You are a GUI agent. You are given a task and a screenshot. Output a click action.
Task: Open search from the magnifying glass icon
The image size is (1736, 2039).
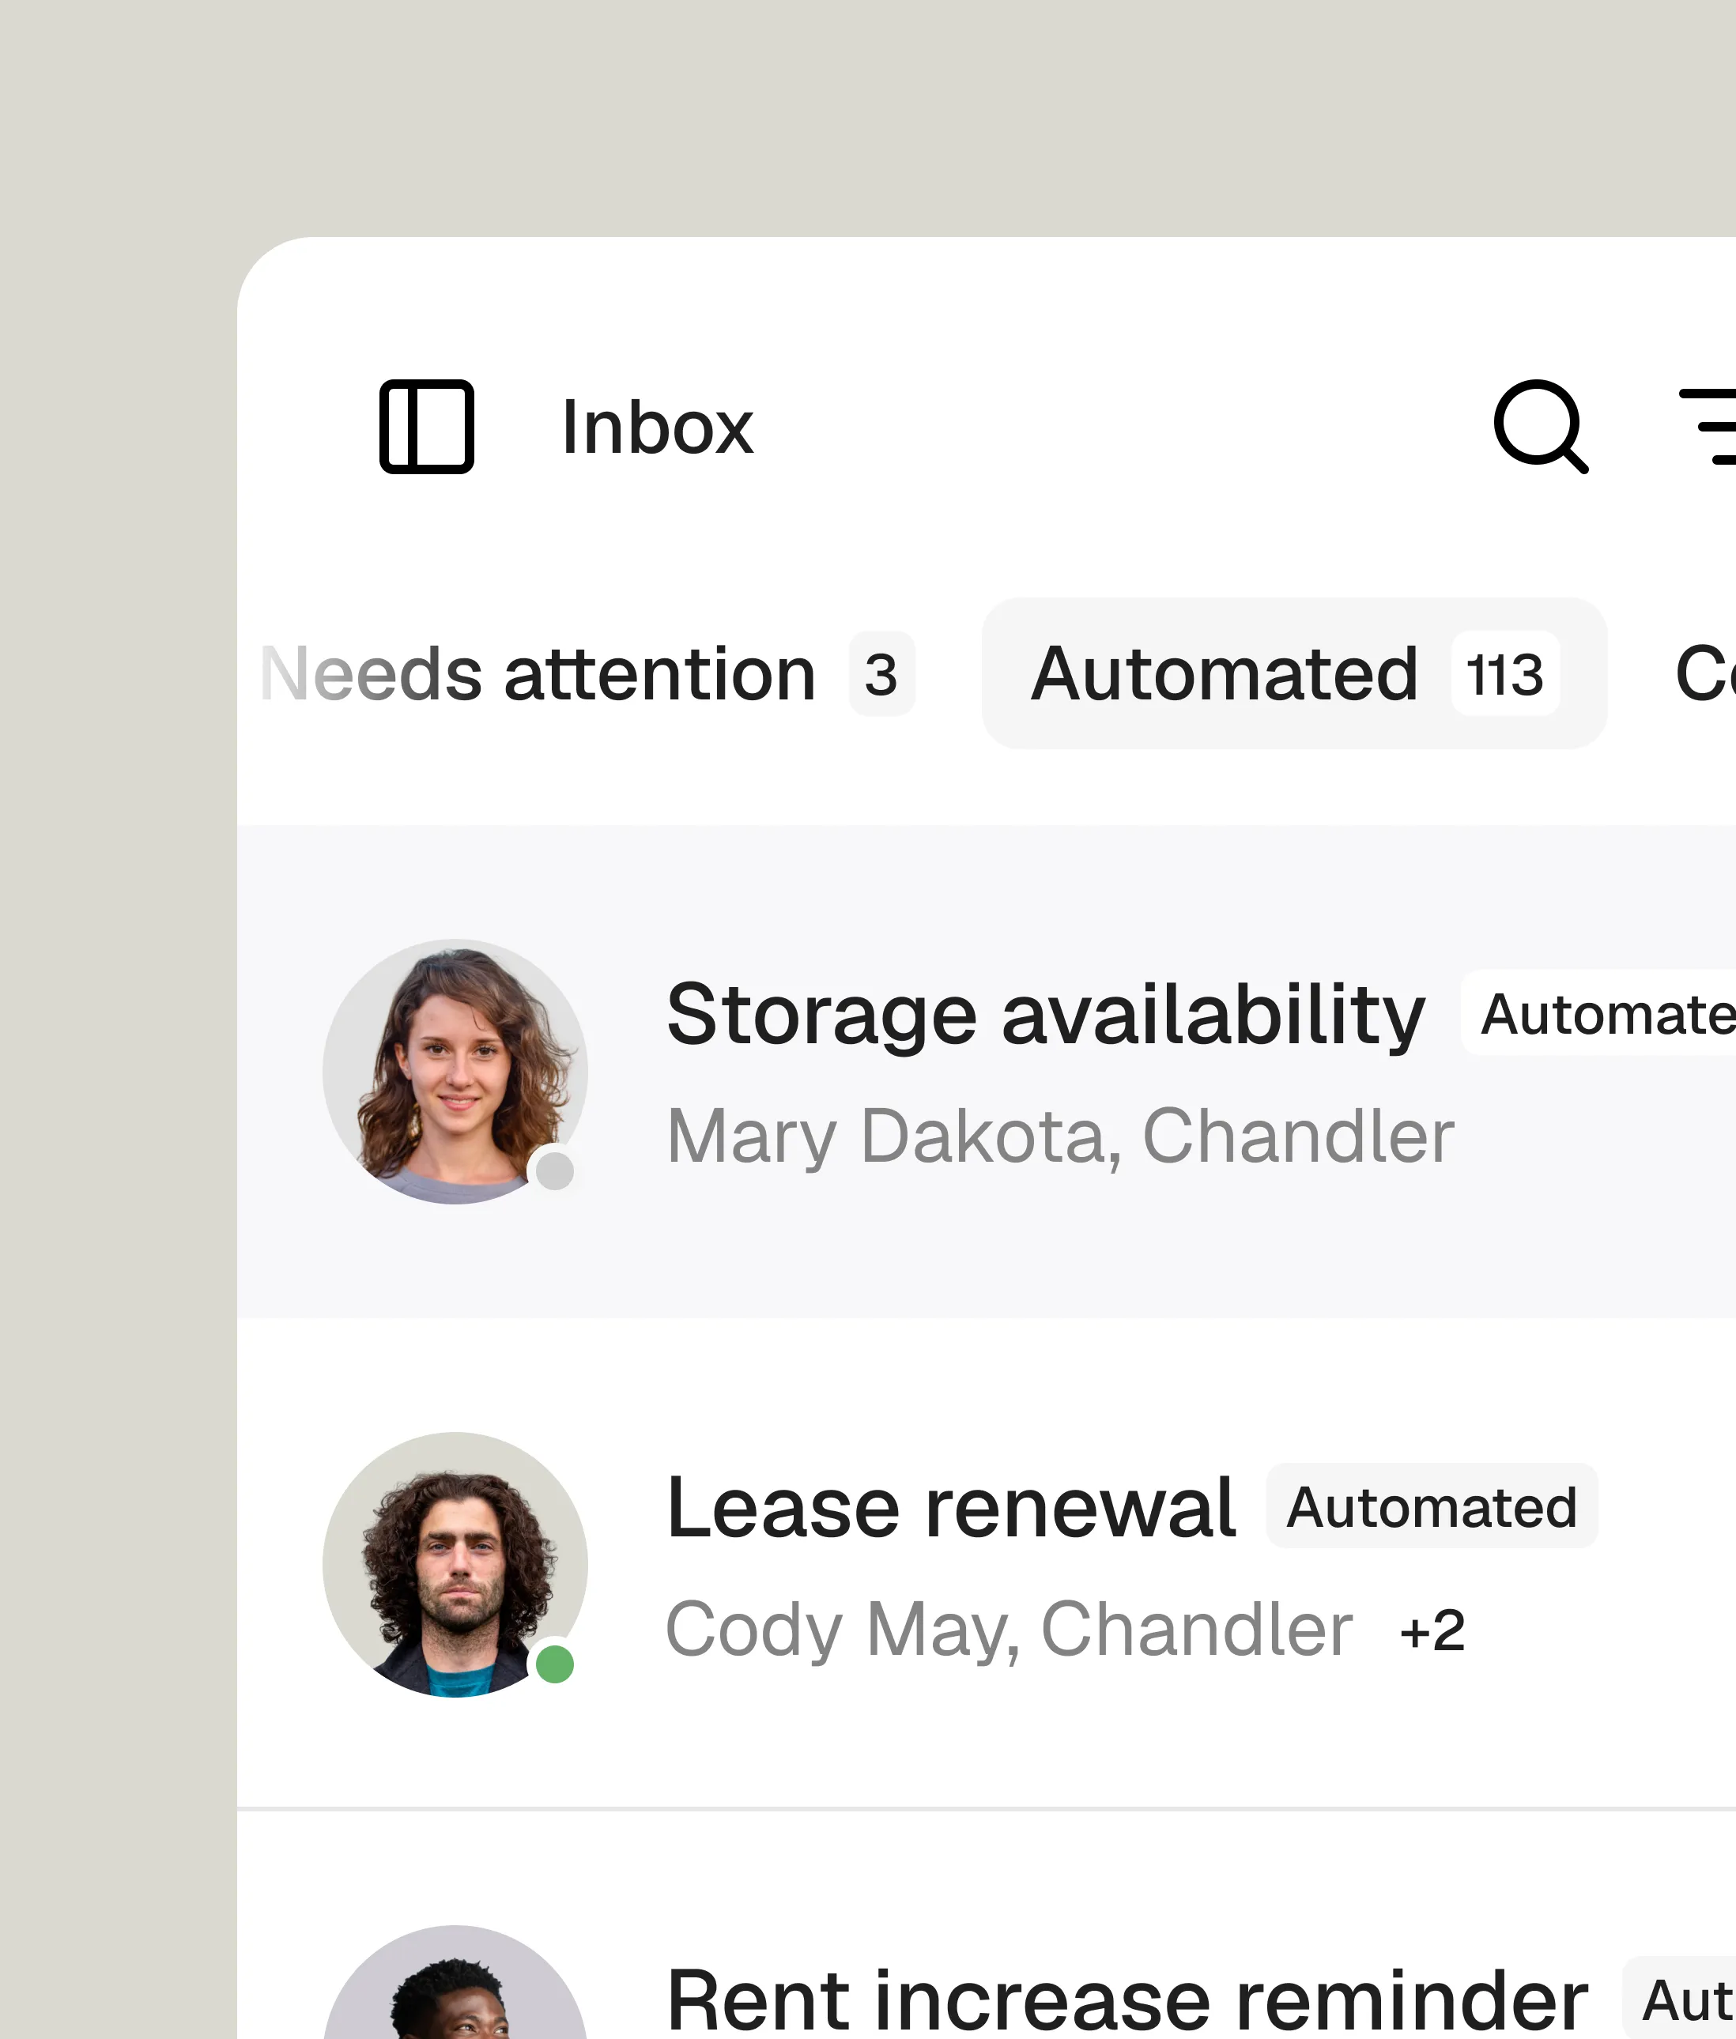(1540, 428)
